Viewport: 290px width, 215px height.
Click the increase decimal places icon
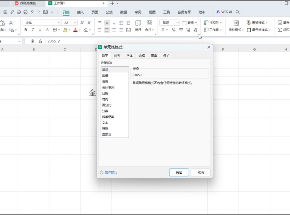(188, 29)
